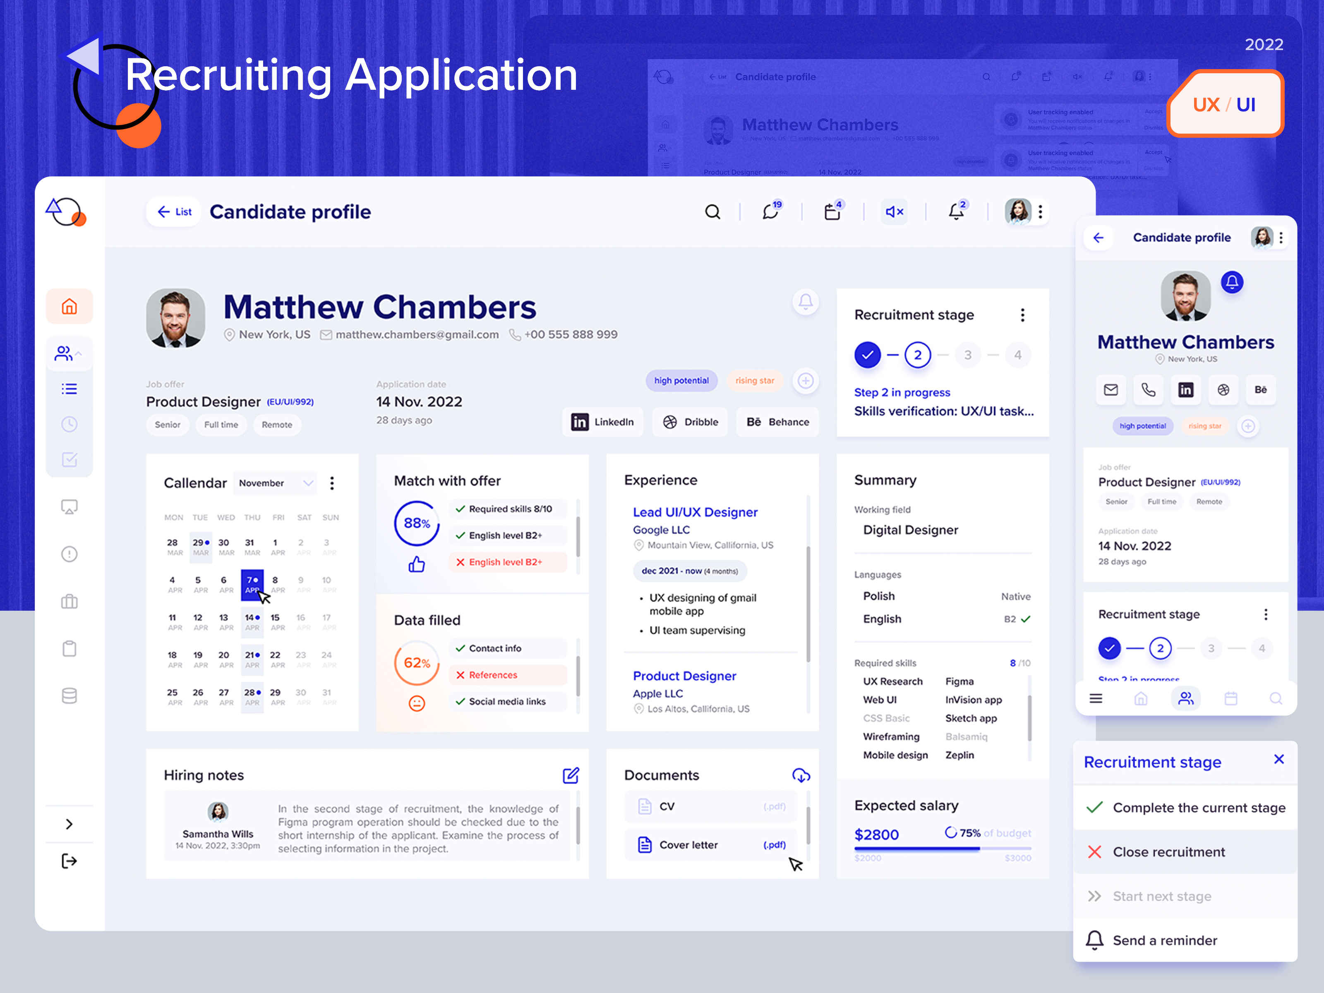Open chat messages with 19 badge

pyautogui.click(x=772, y=211)
